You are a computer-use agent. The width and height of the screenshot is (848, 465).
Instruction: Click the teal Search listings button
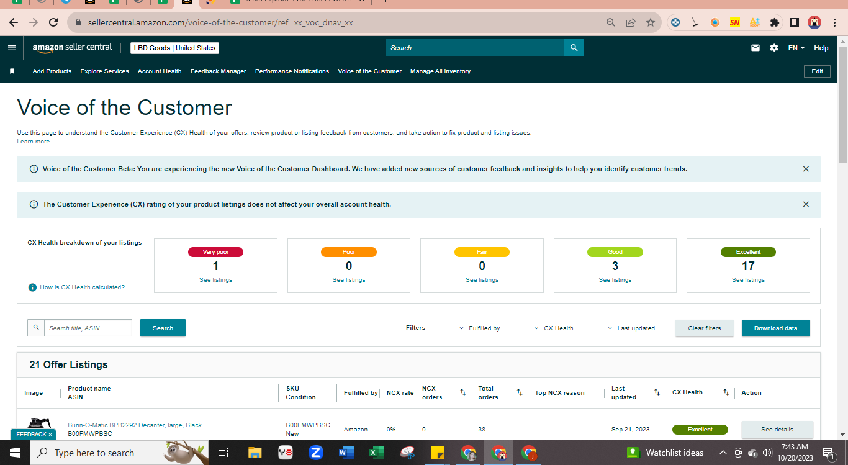coord(163,328)
